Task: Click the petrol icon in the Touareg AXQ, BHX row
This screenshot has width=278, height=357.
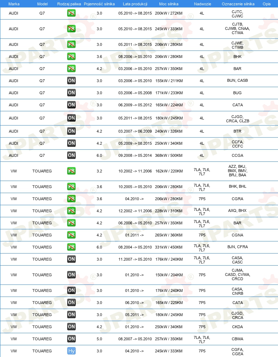Action: tap(71, 211)
